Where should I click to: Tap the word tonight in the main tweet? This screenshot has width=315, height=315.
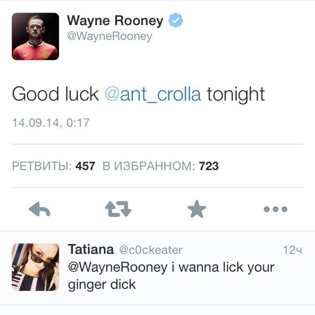pyautogui.click(x=236, y=95)
